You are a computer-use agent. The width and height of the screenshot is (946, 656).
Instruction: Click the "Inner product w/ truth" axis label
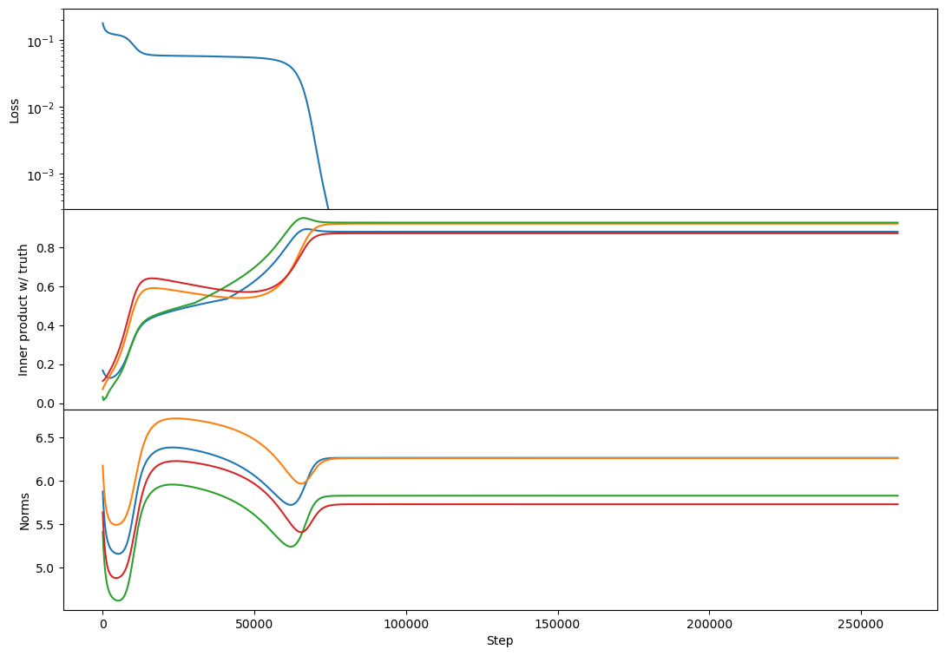click(x=23, y=310)
